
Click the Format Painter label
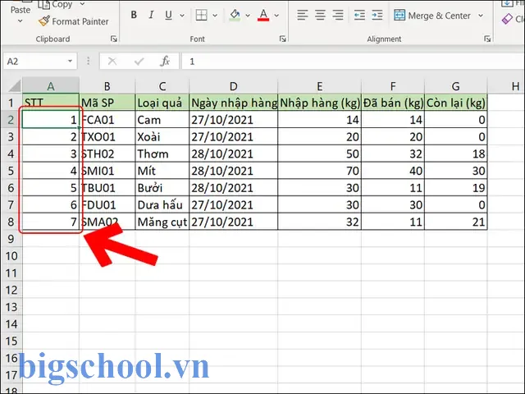click(80, 22)
